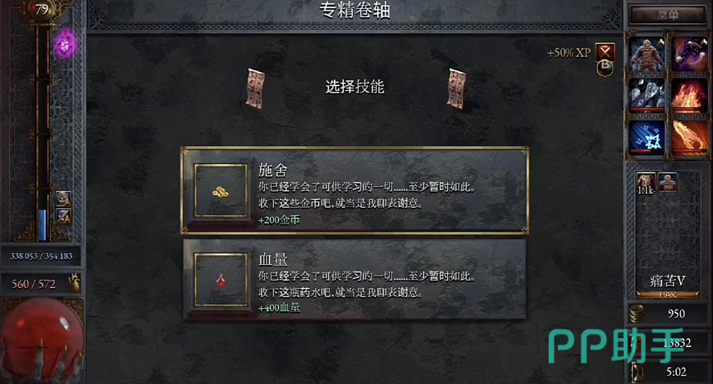Select the right scroll parchment icon
Screen dimensions: 713x384
(456, 89)
